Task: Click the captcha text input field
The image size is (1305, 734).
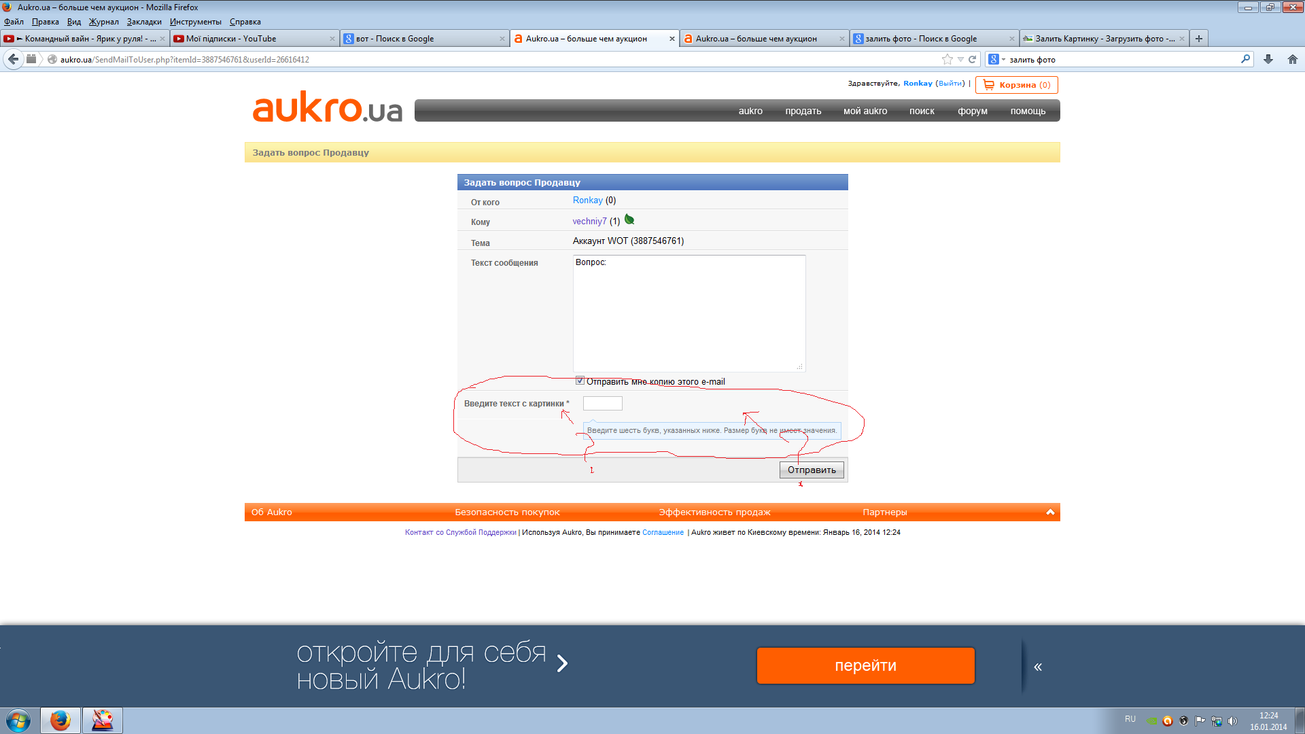Action: pyautogui.click(x=603, y=404)
